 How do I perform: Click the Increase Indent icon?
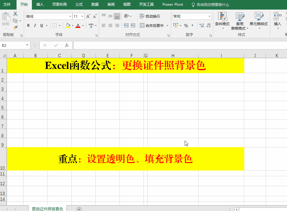click(x=133, y=25)
